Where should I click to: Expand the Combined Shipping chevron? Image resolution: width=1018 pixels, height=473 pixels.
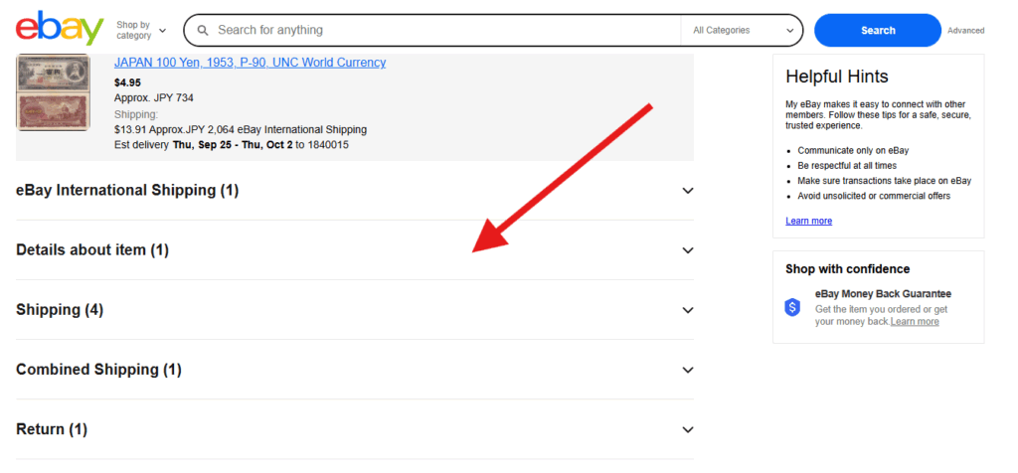687,370
